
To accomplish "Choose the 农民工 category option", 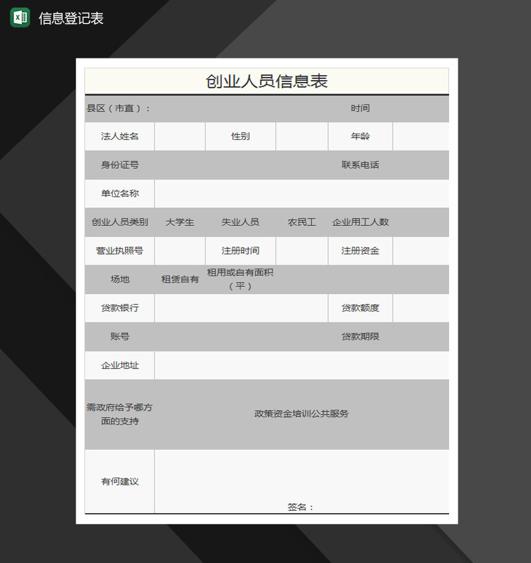I will click(302, 222).
